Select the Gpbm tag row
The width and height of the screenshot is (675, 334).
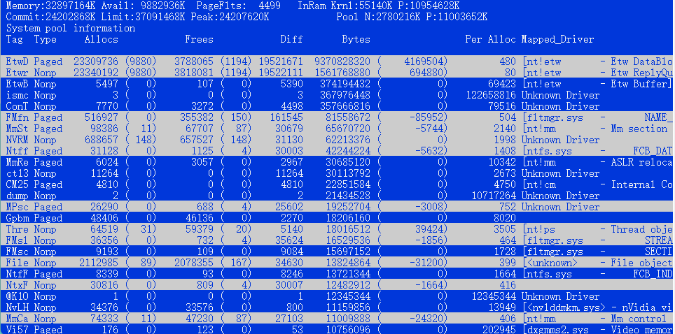pos(337,218)
